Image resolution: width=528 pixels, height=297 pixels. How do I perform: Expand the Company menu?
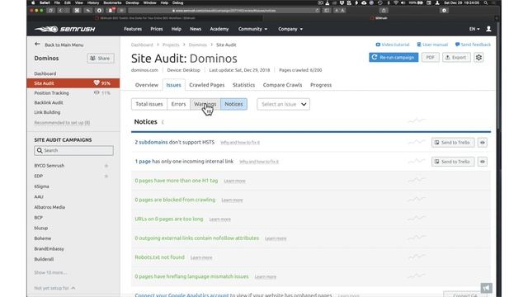point(290,29)
